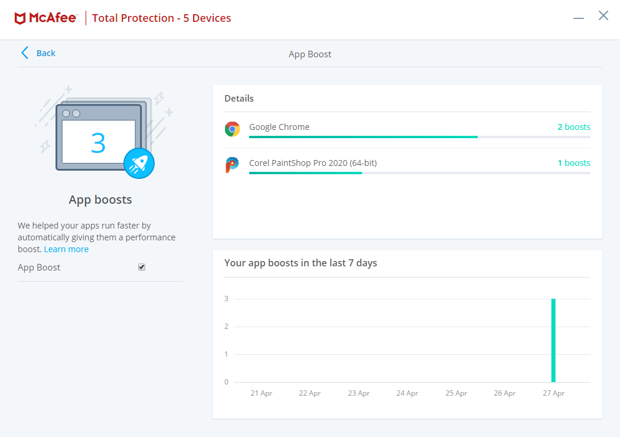Close the McAfee window
Viewport: 620px width, 437px height.
[x=603, y=15]
